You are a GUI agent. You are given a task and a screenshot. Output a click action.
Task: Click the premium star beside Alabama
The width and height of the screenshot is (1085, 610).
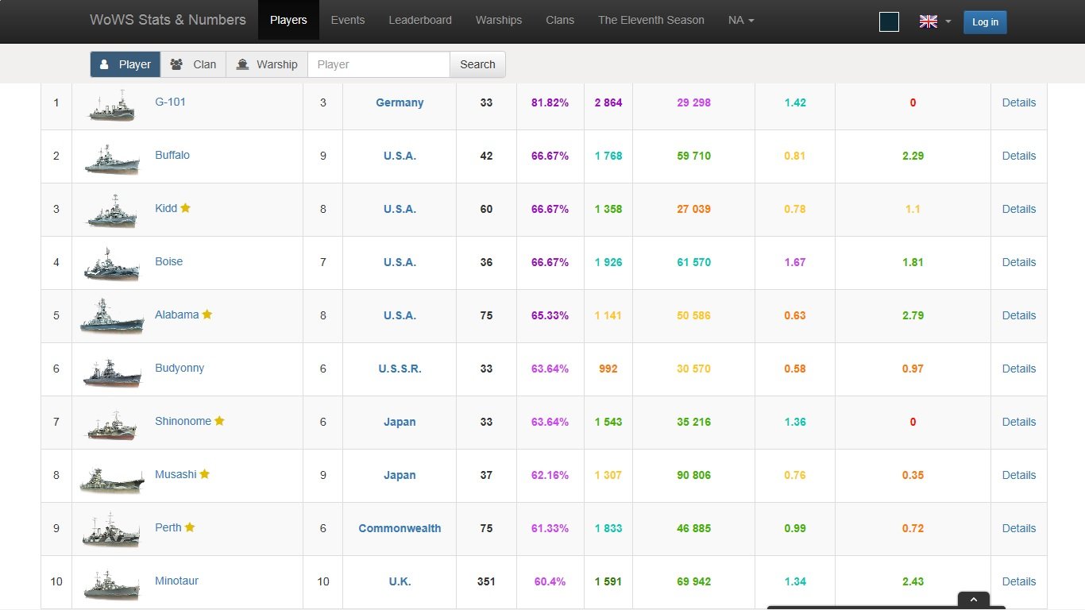pos(207,315)
